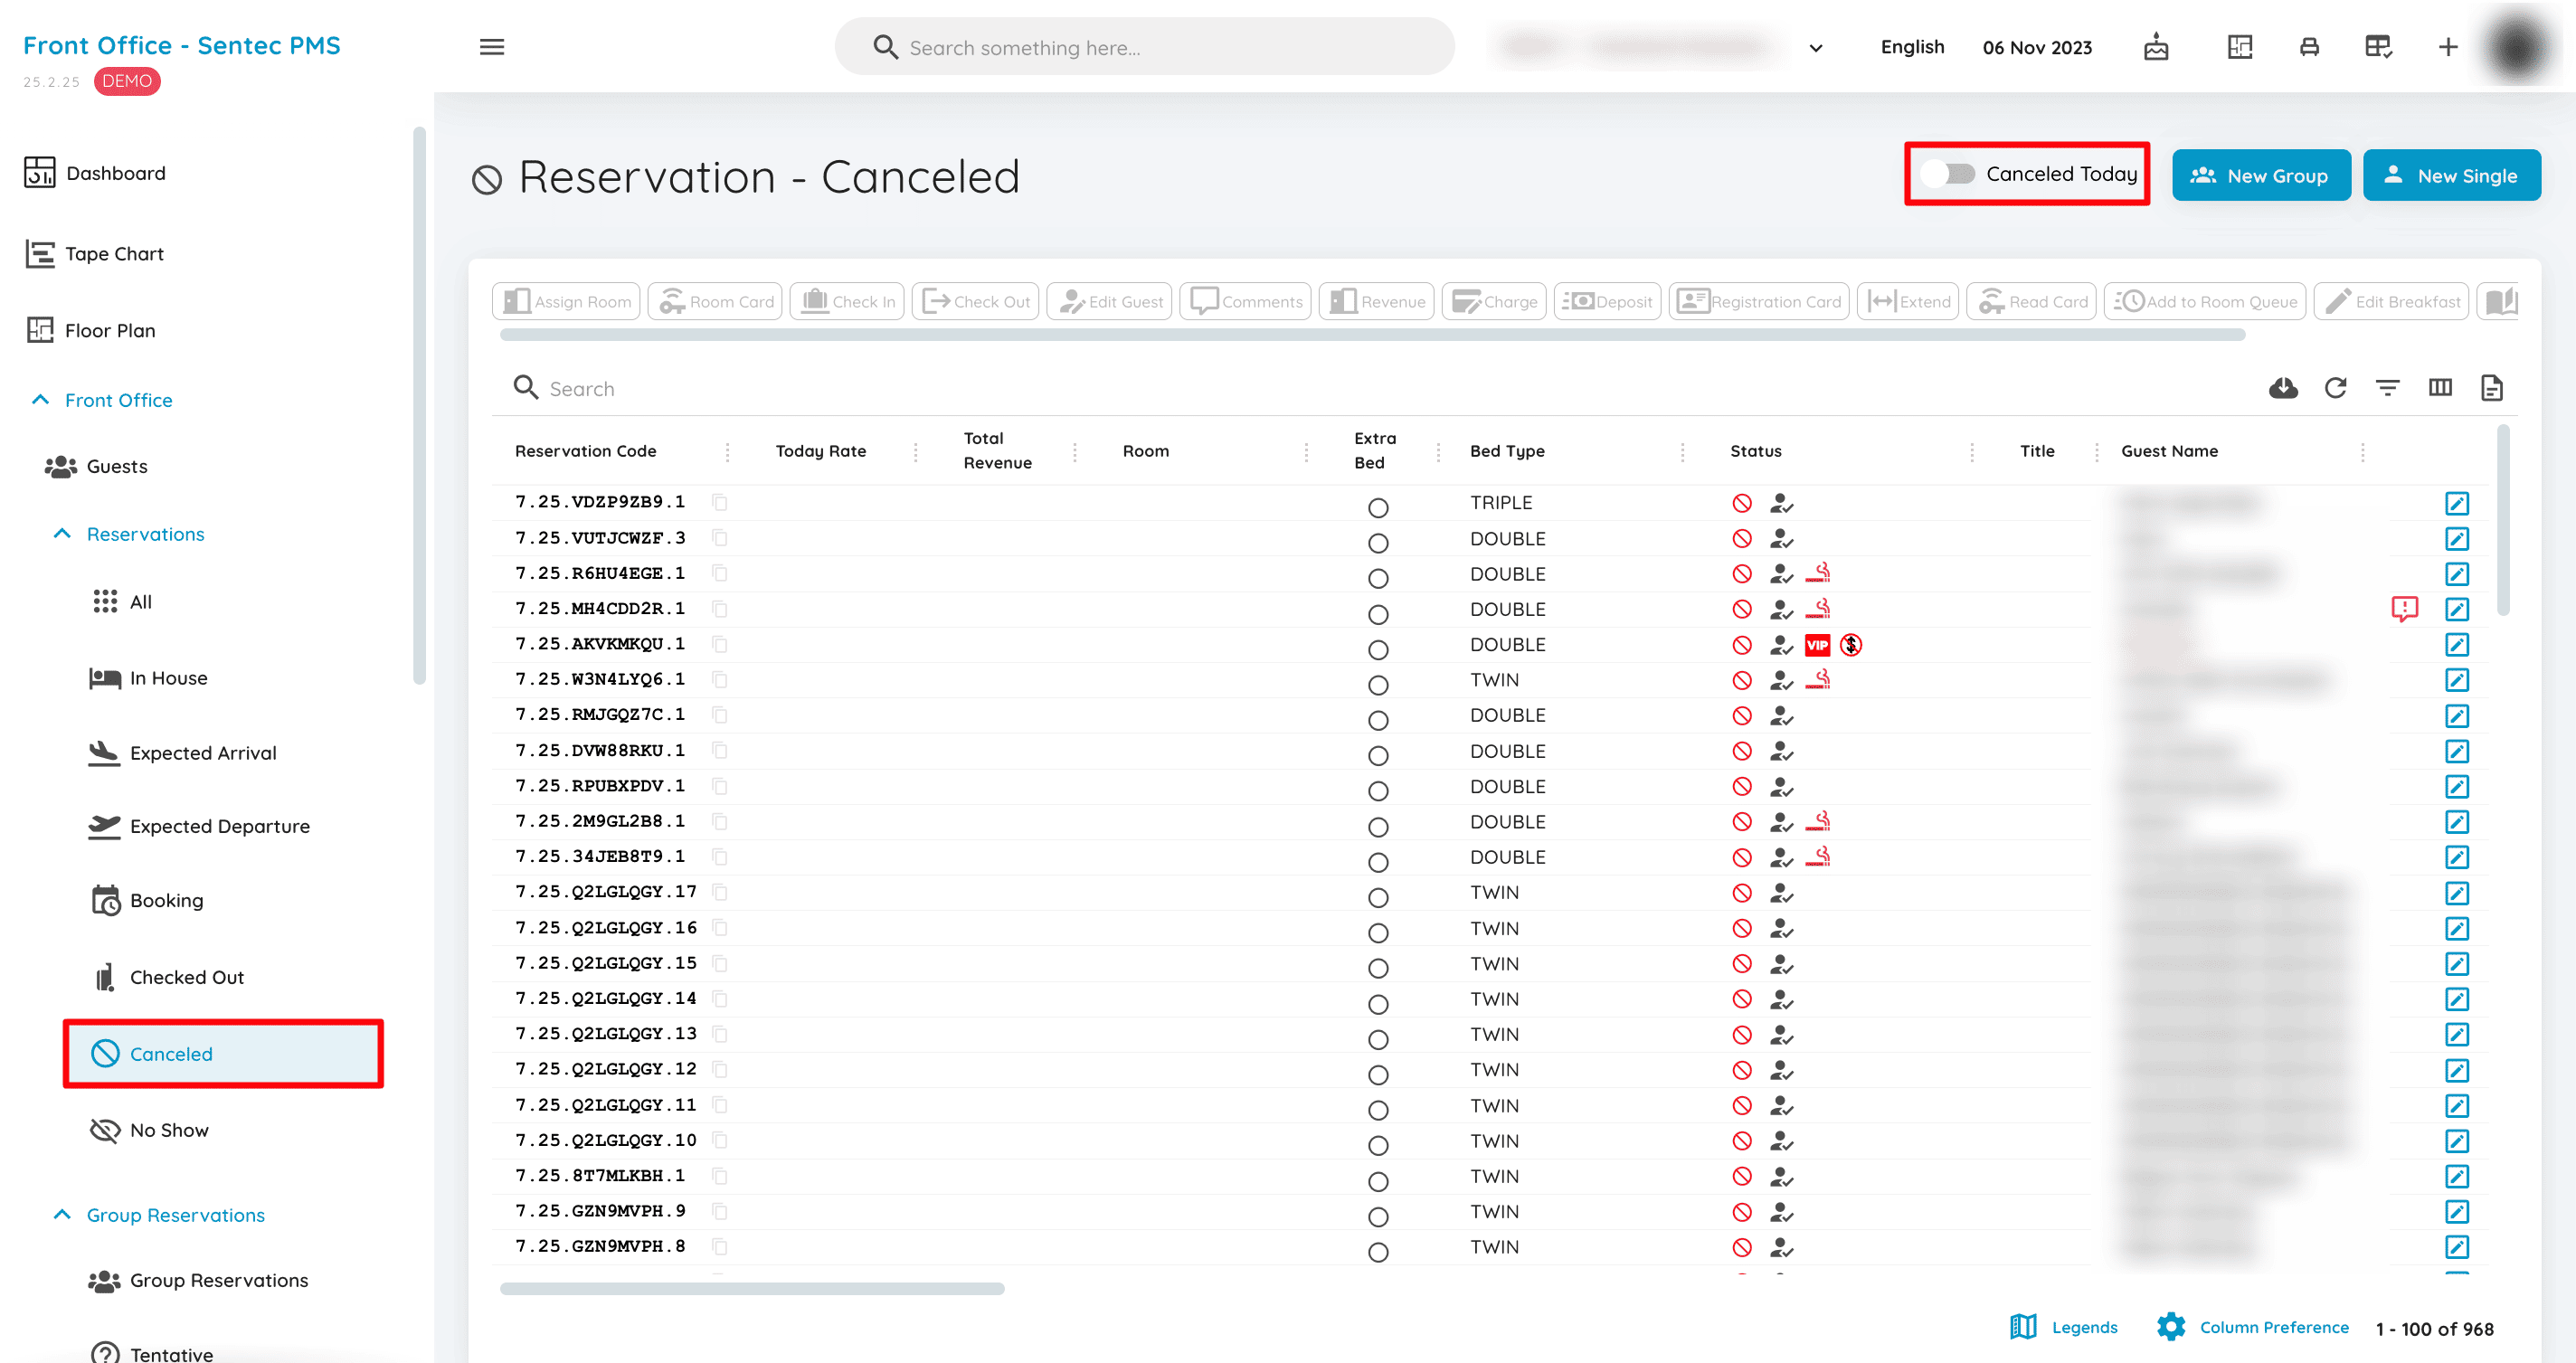Click the download cloud icon above the table
Image resolution: width=2576 pixels, height=1363 pixels.
pos(2283,388)
